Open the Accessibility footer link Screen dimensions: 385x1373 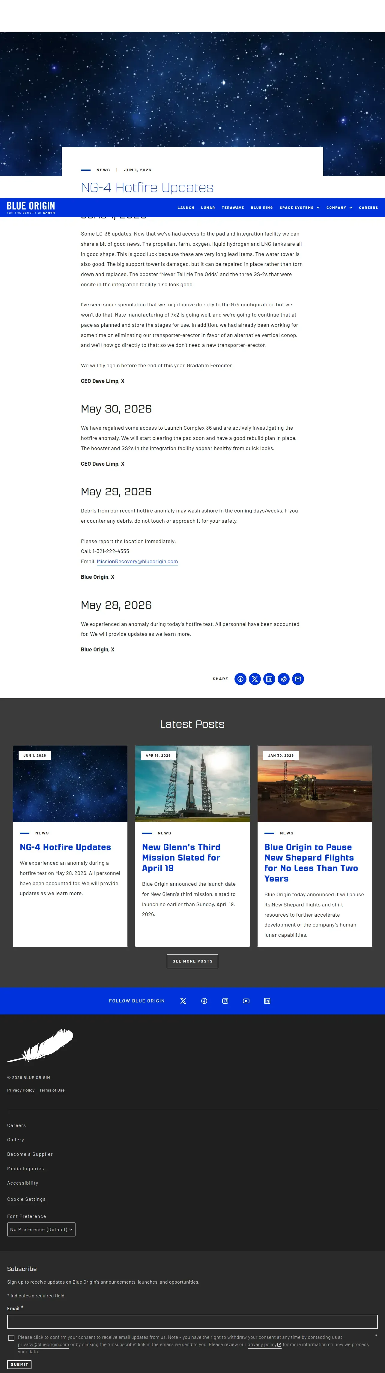[x=23, y=1183]
